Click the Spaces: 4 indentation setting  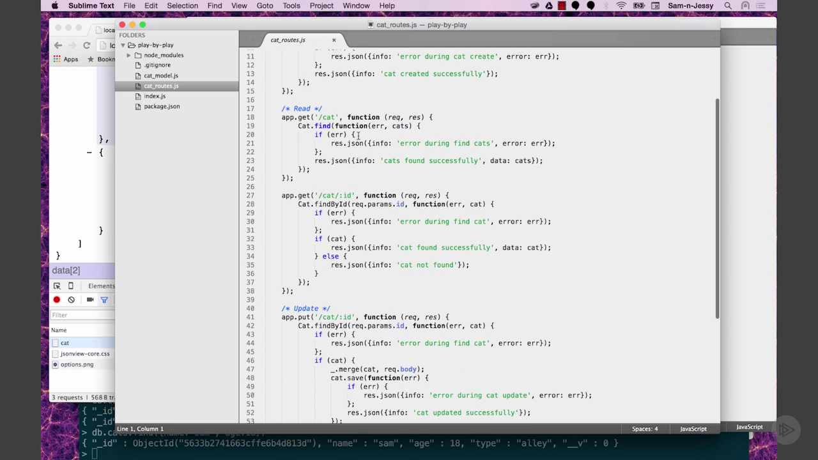[645, 429]
